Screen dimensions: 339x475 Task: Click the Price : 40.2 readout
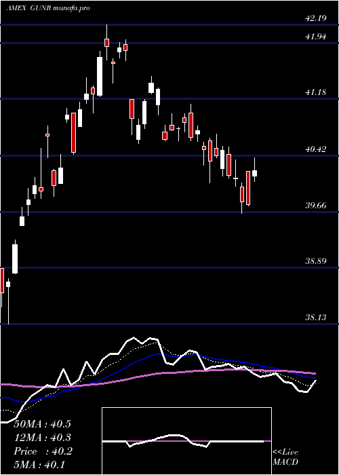[43, 451]
